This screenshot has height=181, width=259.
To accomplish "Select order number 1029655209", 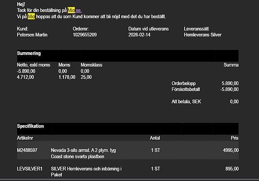I will coord(85,35).
